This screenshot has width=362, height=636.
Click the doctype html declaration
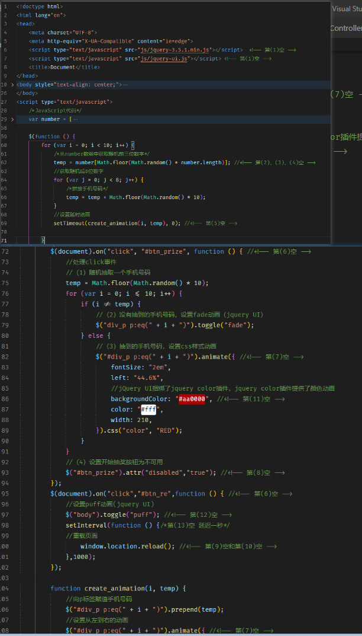40,7
